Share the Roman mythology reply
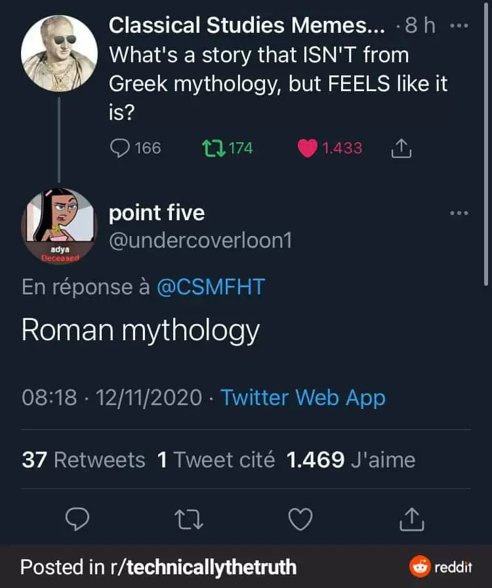The height and width of the screenshot is (588, 492). 412,520
